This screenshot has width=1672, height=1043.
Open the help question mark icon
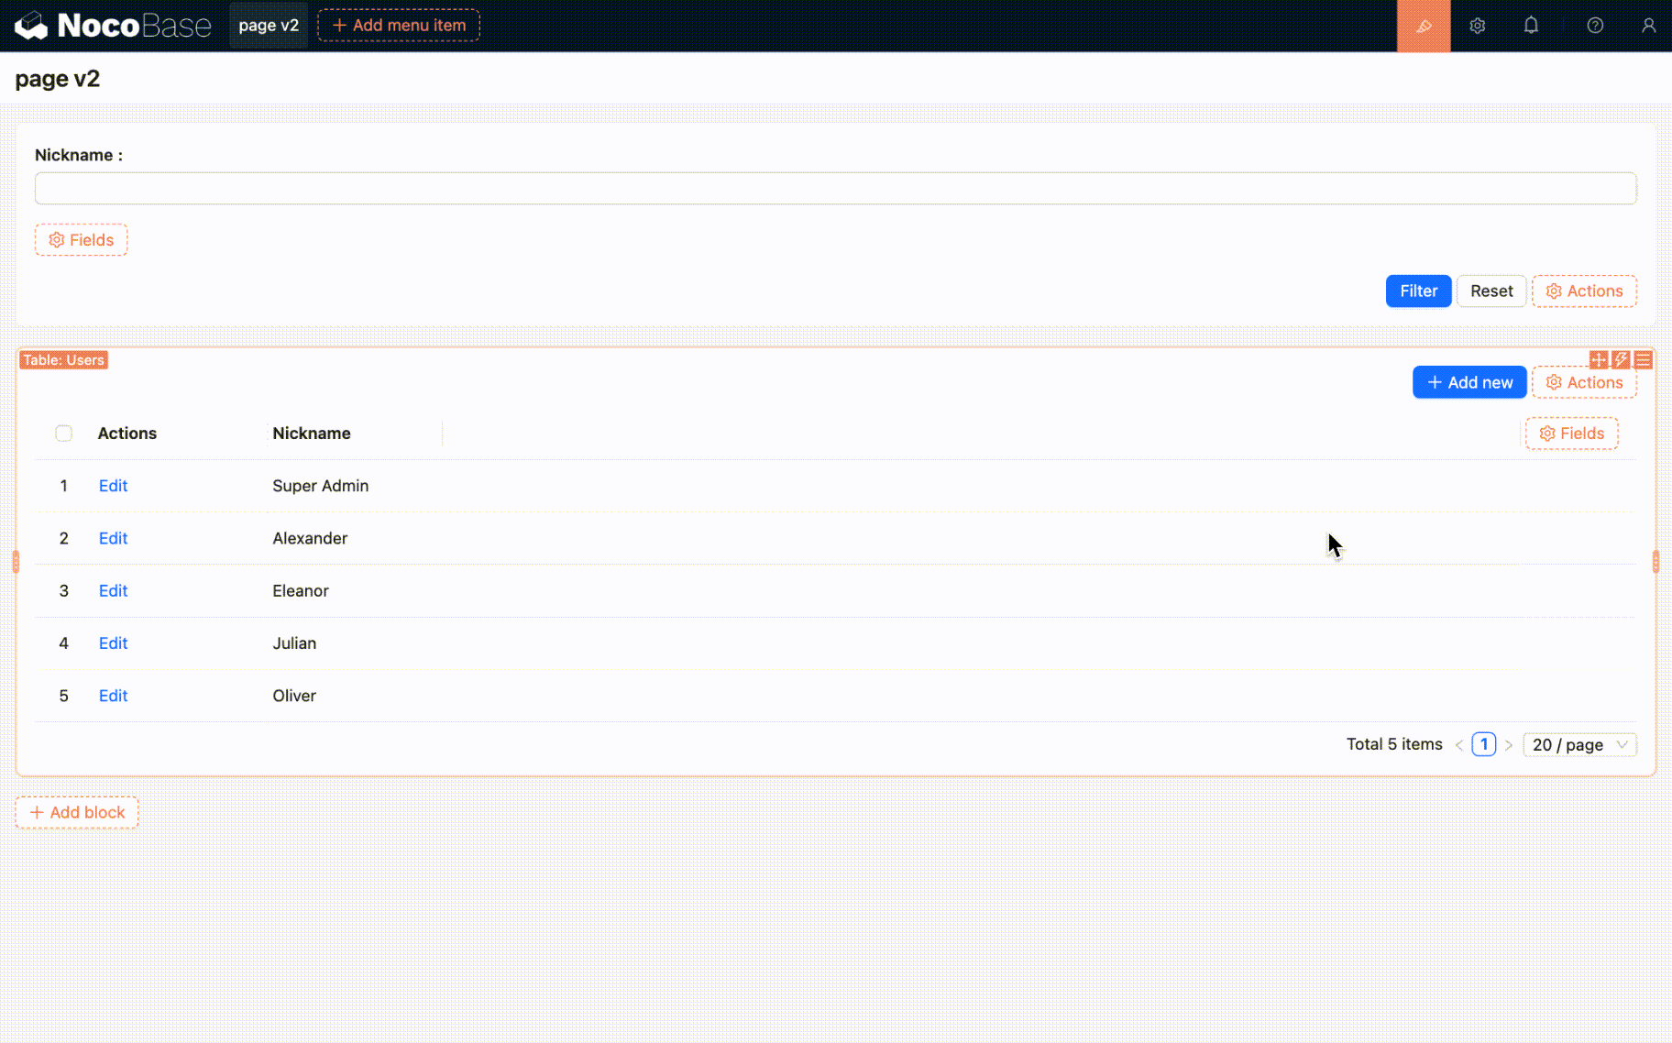[1595, 26]
